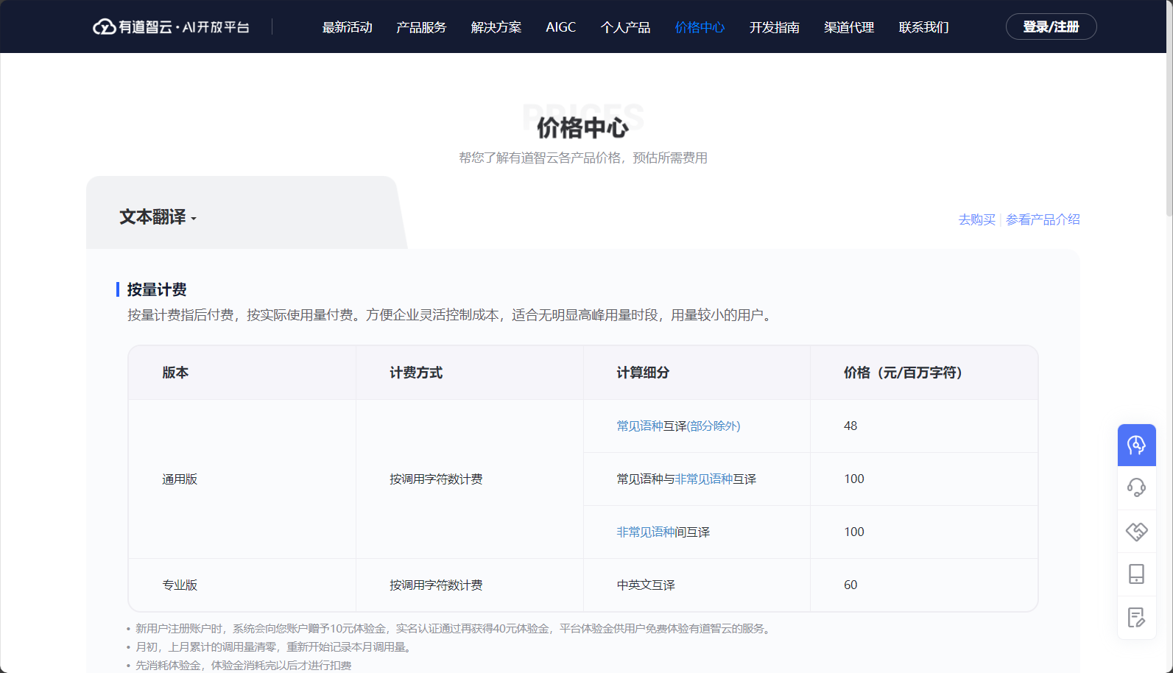Click the 价格中心 page title
The image size is (1173, 673).
click(582, 127)
